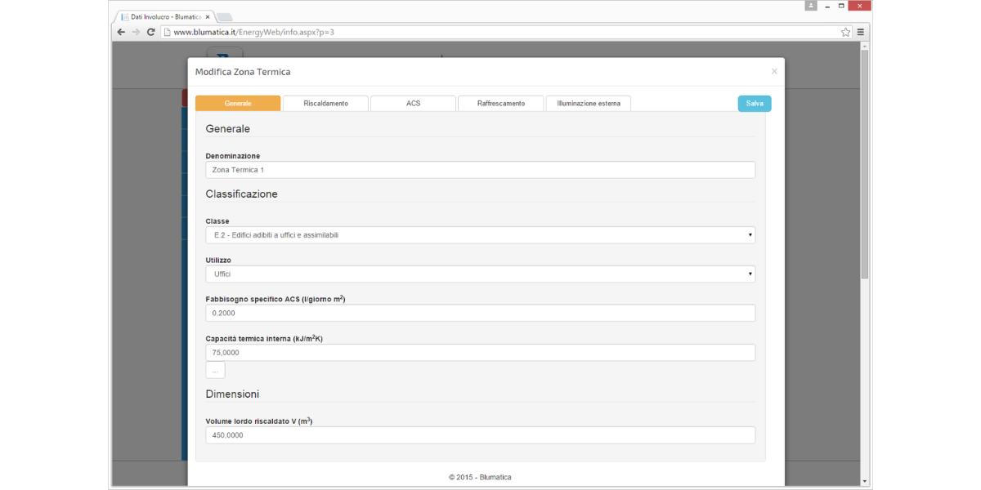Close the Modifica Zona Termica dialog
Viewport: 981px width, 490px height.
(774, 72)
